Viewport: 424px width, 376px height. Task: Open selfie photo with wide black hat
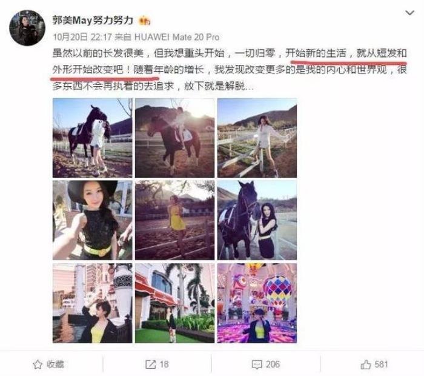[93, 220]
